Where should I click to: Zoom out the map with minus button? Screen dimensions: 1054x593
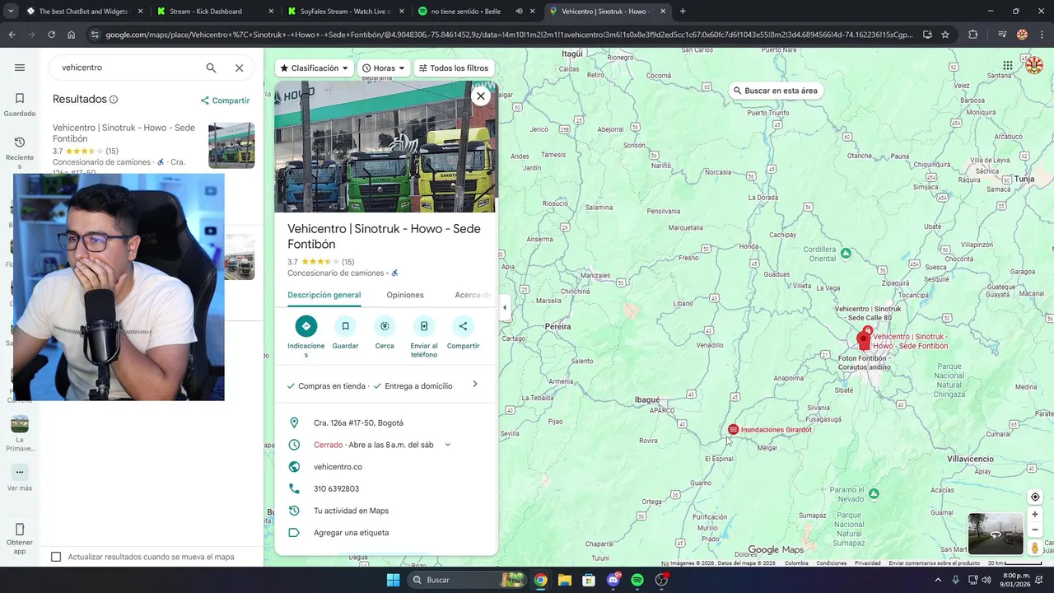1035,530
